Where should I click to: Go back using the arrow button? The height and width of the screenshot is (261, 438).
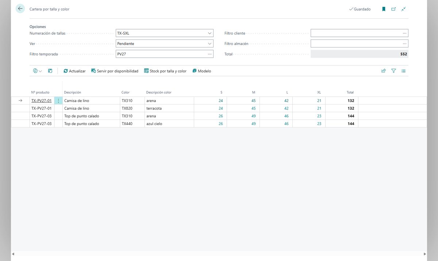coord(20,9)
